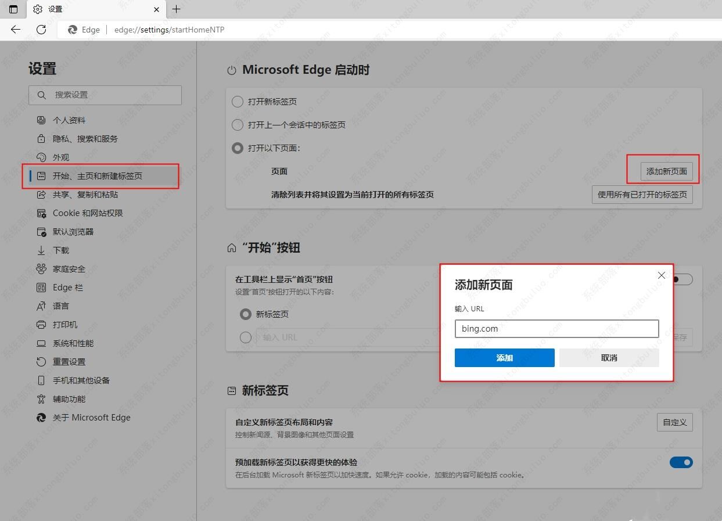Click the Cookie 和网站权限 icon

coord(41,213)
